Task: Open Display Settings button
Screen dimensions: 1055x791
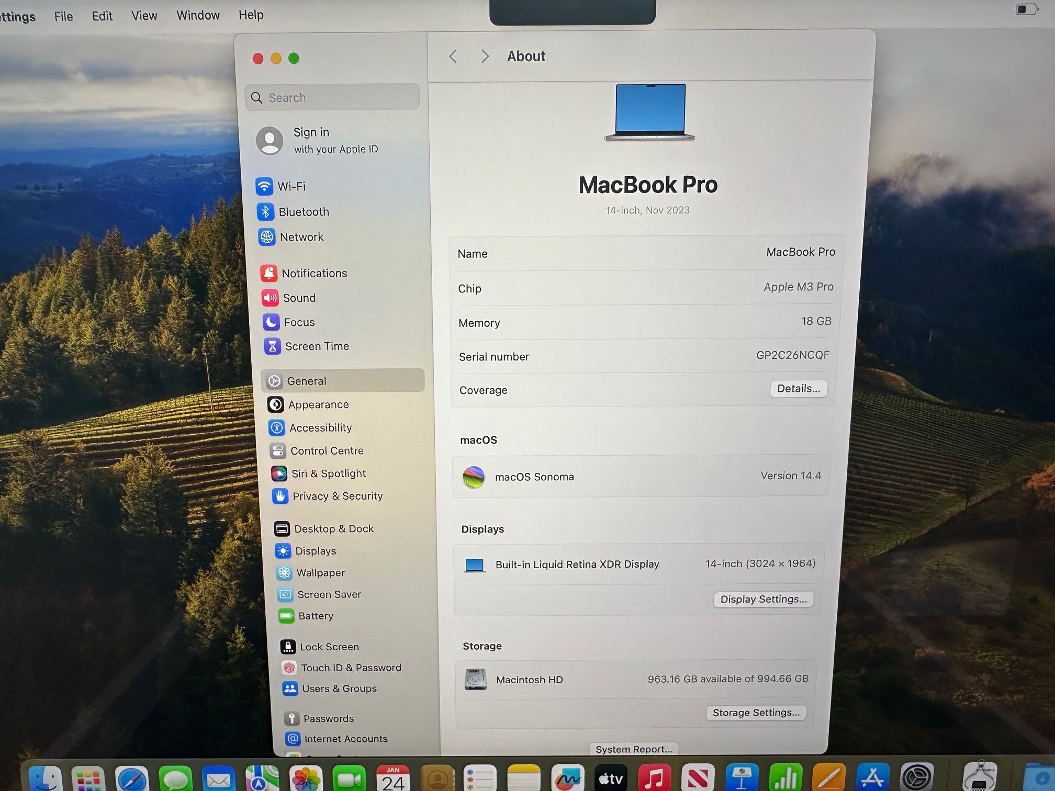Action: coord(764,599)
